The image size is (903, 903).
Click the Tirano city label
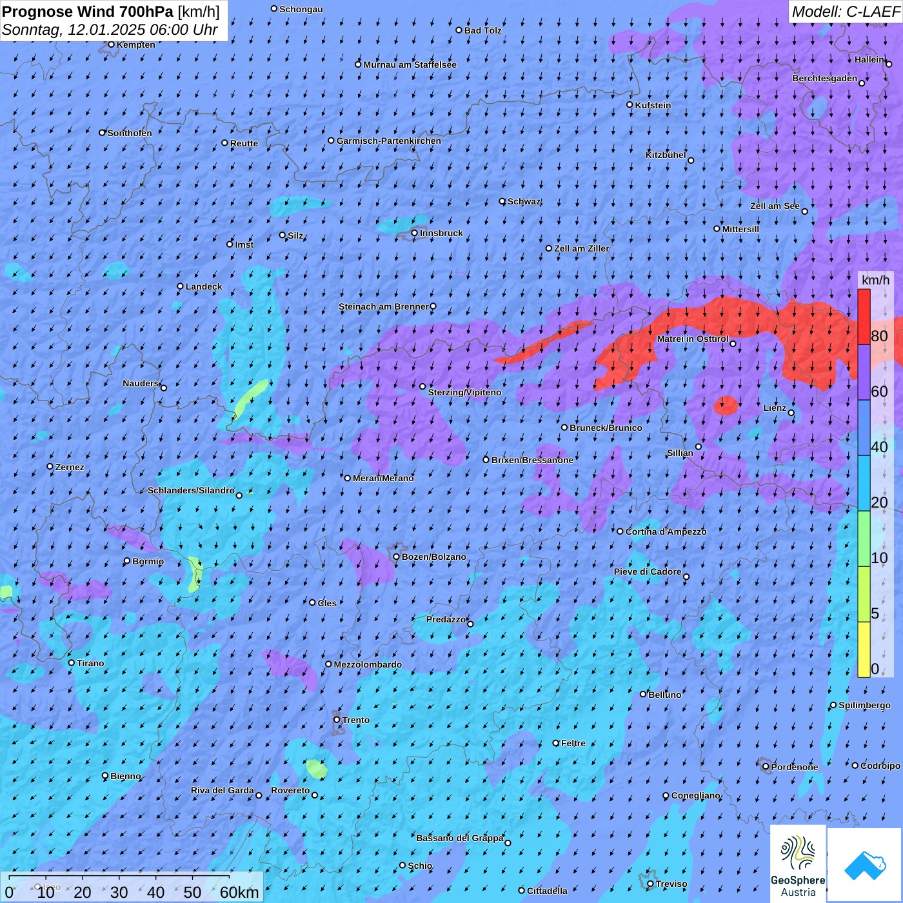[x=90, y=663]
